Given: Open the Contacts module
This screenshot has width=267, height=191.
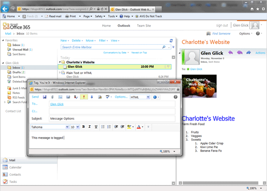Looking at the screenshot, I should point(15,175).
